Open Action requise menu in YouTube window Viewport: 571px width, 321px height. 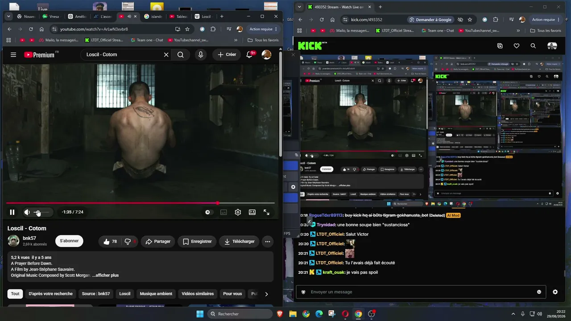point(263,29)
